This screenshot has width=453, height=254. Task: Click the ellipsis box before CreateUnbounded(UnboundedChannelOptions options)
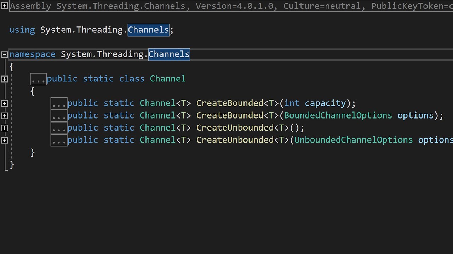point(59,140)
